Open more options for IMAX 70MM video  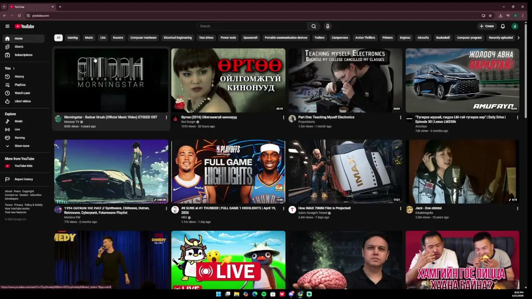(401, 208)
